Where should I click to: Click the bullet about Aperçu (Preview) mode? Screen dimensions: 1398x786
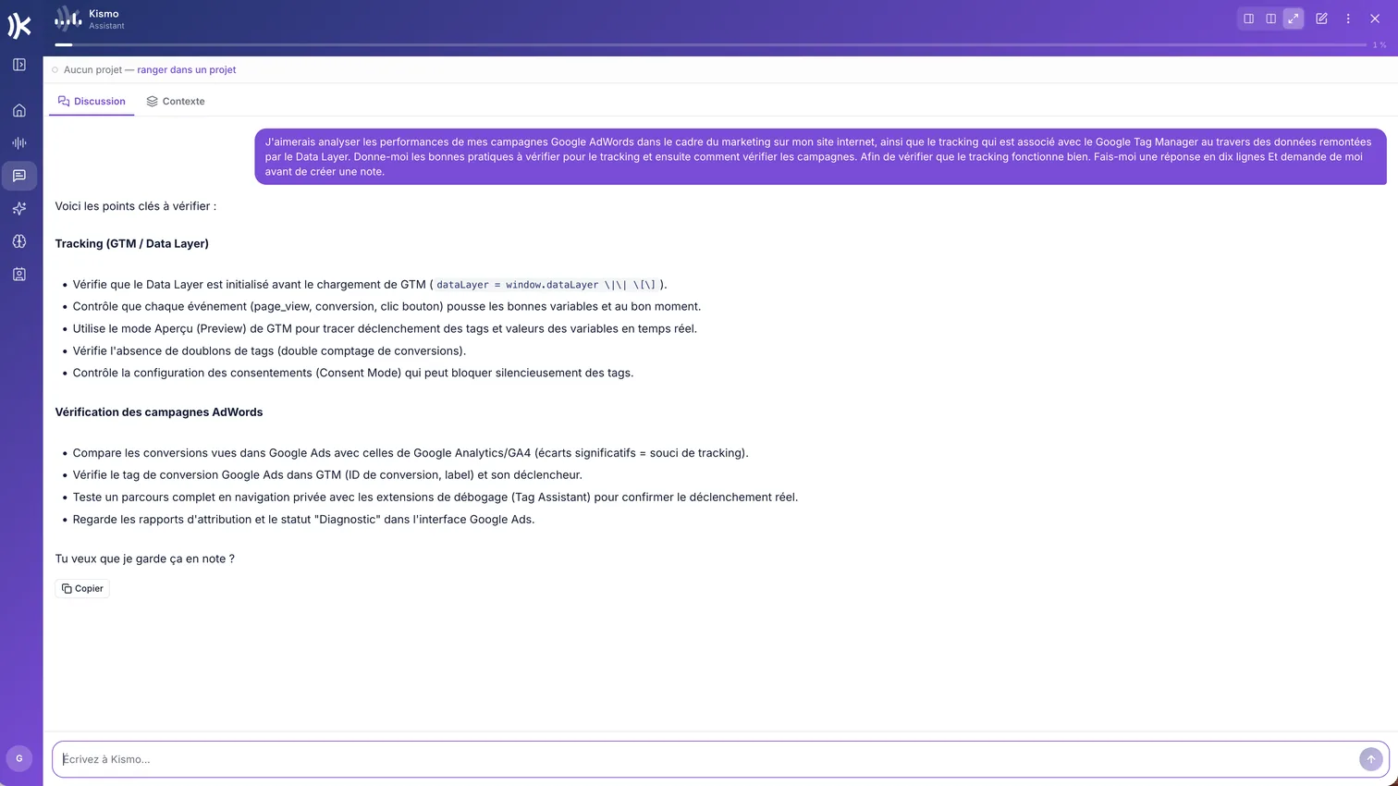pyautogui.click(x=385, y=328)
